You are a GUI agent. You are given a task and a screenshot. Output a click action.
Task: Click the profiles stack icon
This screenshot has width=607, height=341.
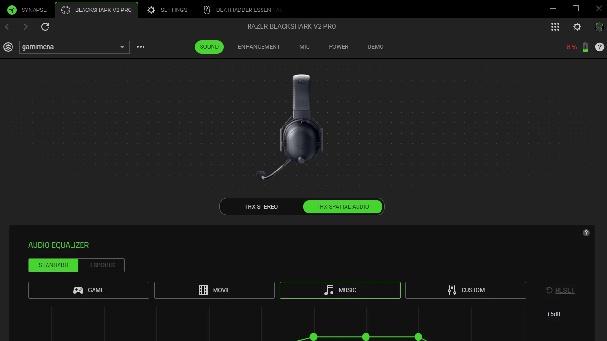(8, 47)
